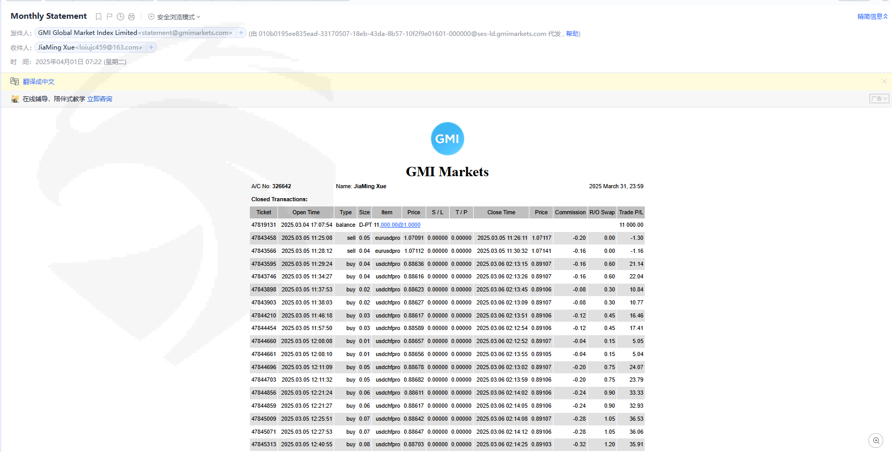Click the Type column header

click(346, 213)
